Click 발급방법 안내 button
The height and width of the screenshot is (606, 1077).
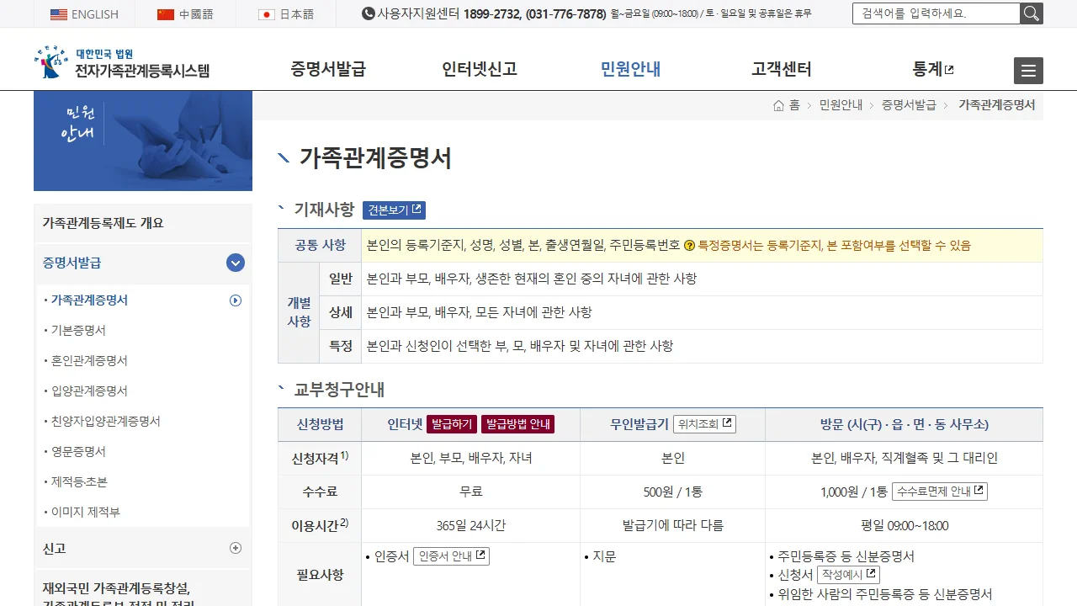(517, 424)
